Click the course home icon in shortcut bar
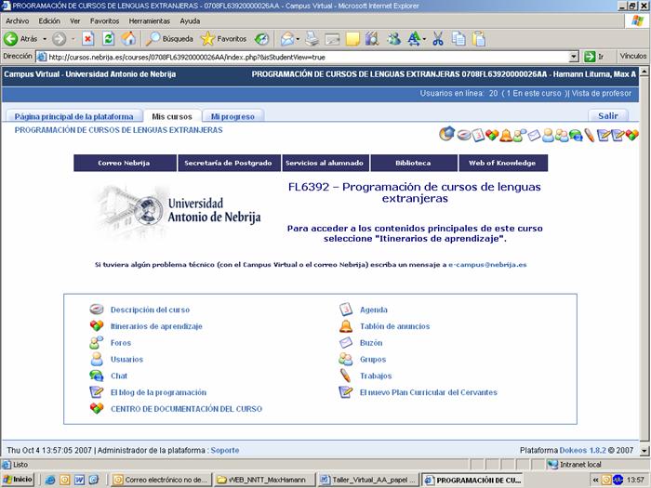This screenshot has width=651, height=488. click(x=446, y=134)
